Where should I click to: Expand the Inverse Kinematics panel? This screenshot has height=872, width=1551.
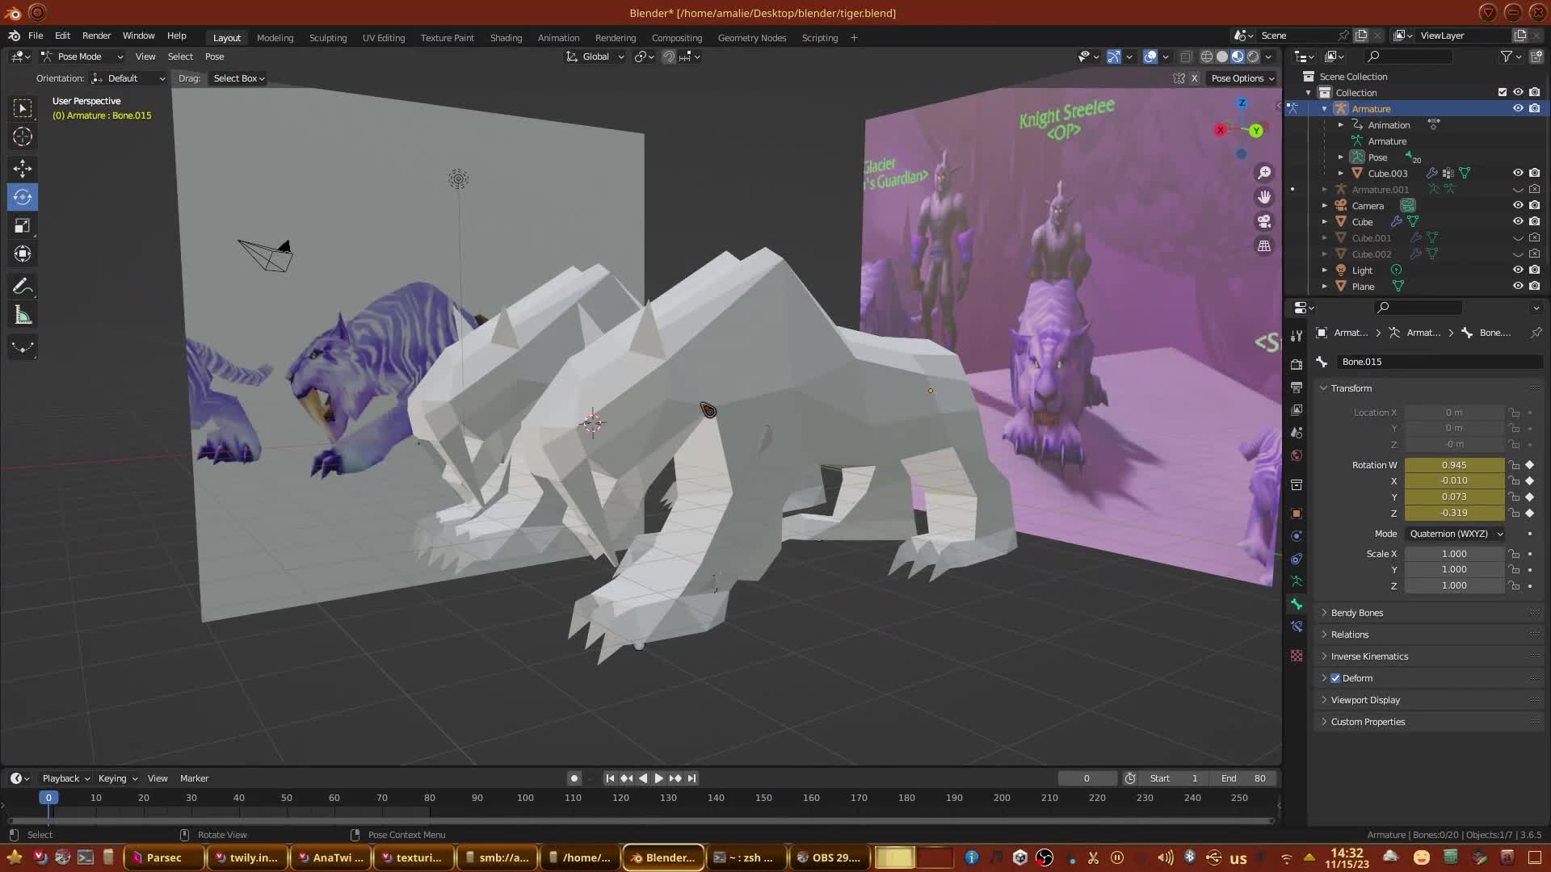click(x=1369, y=656)
